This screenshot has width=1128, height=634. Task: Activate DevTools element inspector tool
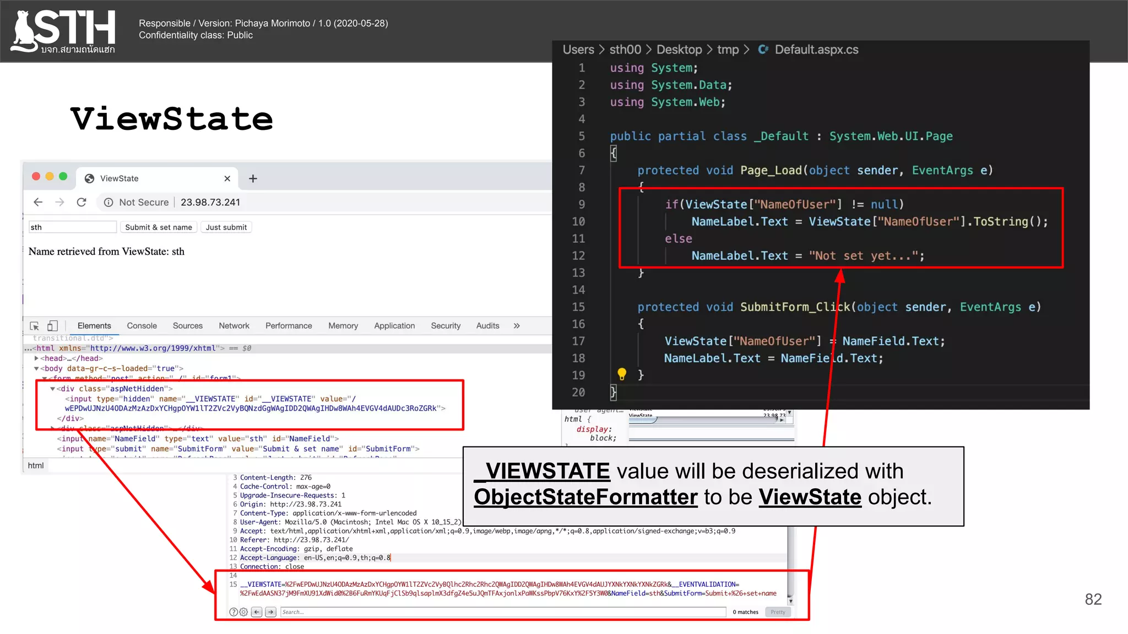pos(34,326)
